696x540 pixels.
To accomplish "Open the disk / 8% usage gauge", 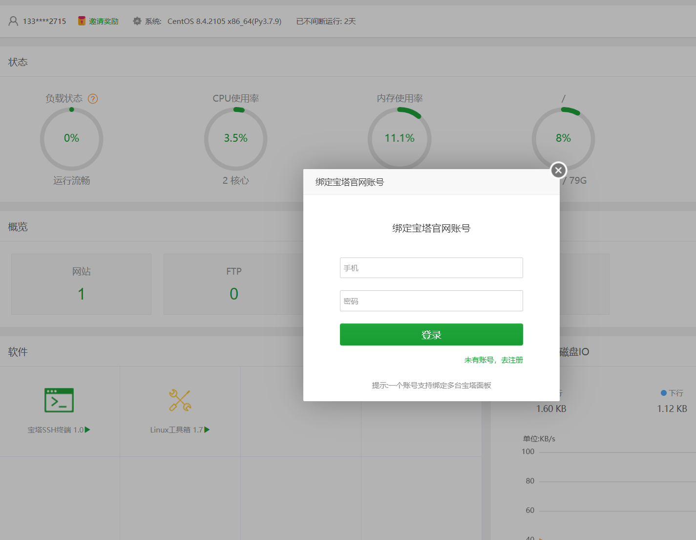I will tap(563, 139).
